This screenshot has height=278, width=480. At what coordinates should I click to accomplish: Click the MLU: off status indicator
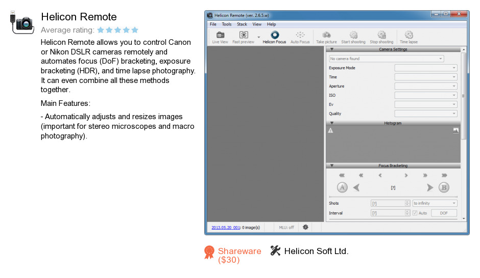coord(286,228)
